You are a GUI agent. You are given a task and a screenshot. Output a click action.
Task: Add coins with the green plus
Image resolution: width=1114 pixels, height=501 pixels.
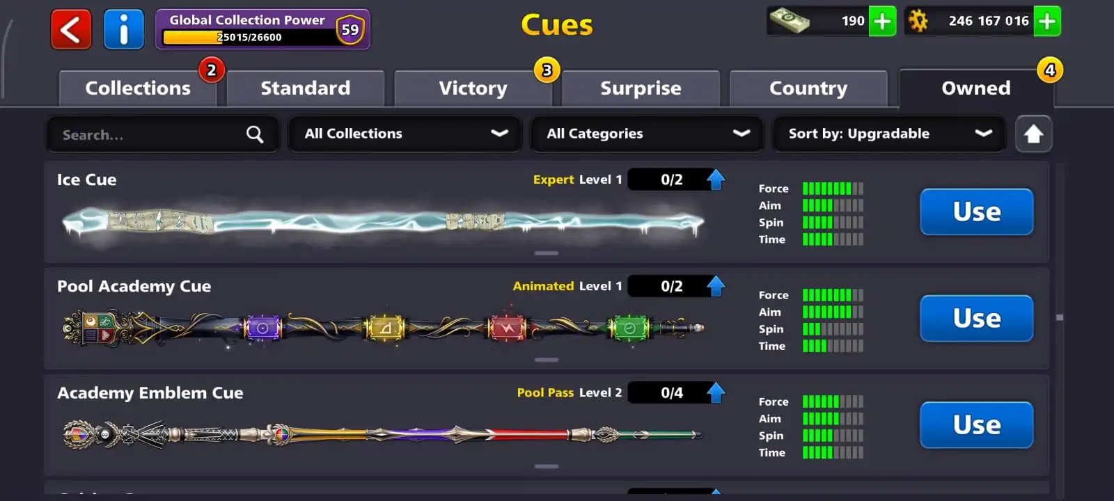coord(1047,22)
